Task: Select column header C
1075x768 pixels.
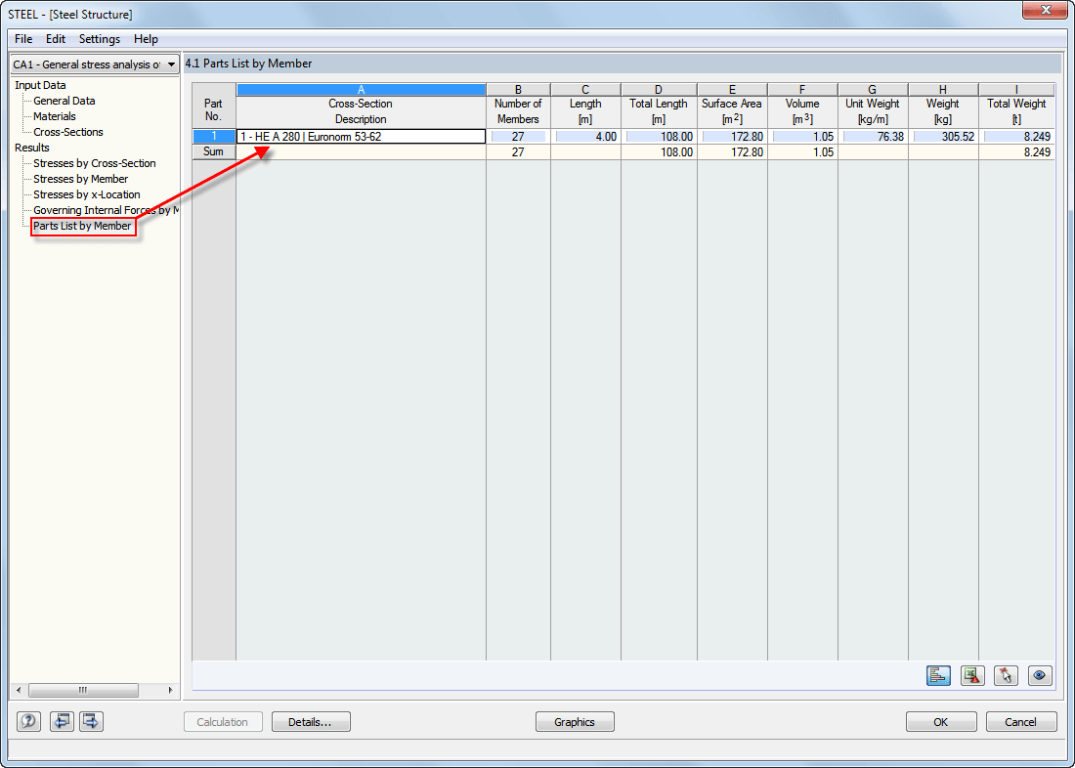Action: pos(585,90)
